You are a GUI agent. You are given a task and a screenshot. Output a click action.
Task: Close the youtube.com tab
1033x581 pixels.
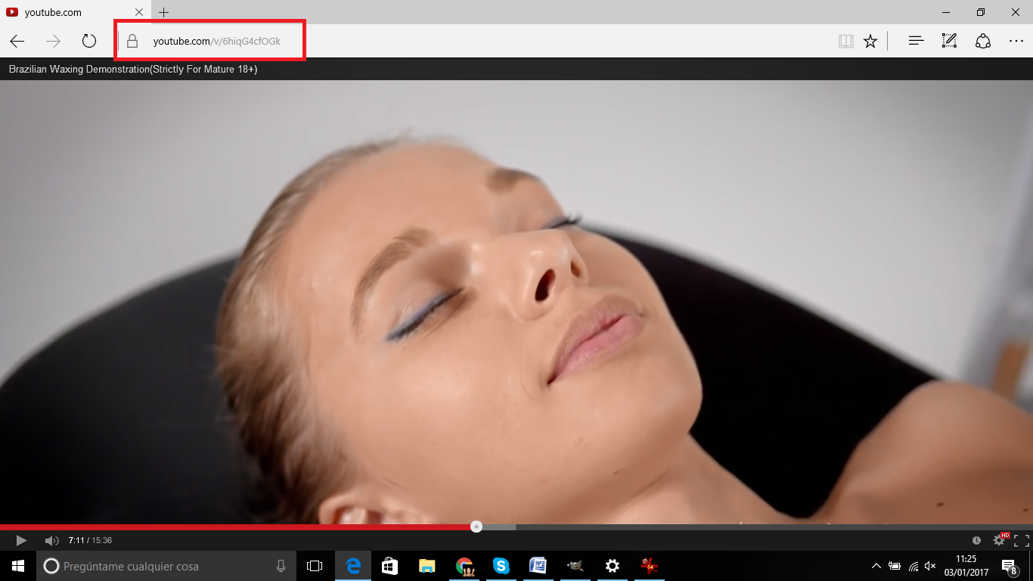[138, 13]
